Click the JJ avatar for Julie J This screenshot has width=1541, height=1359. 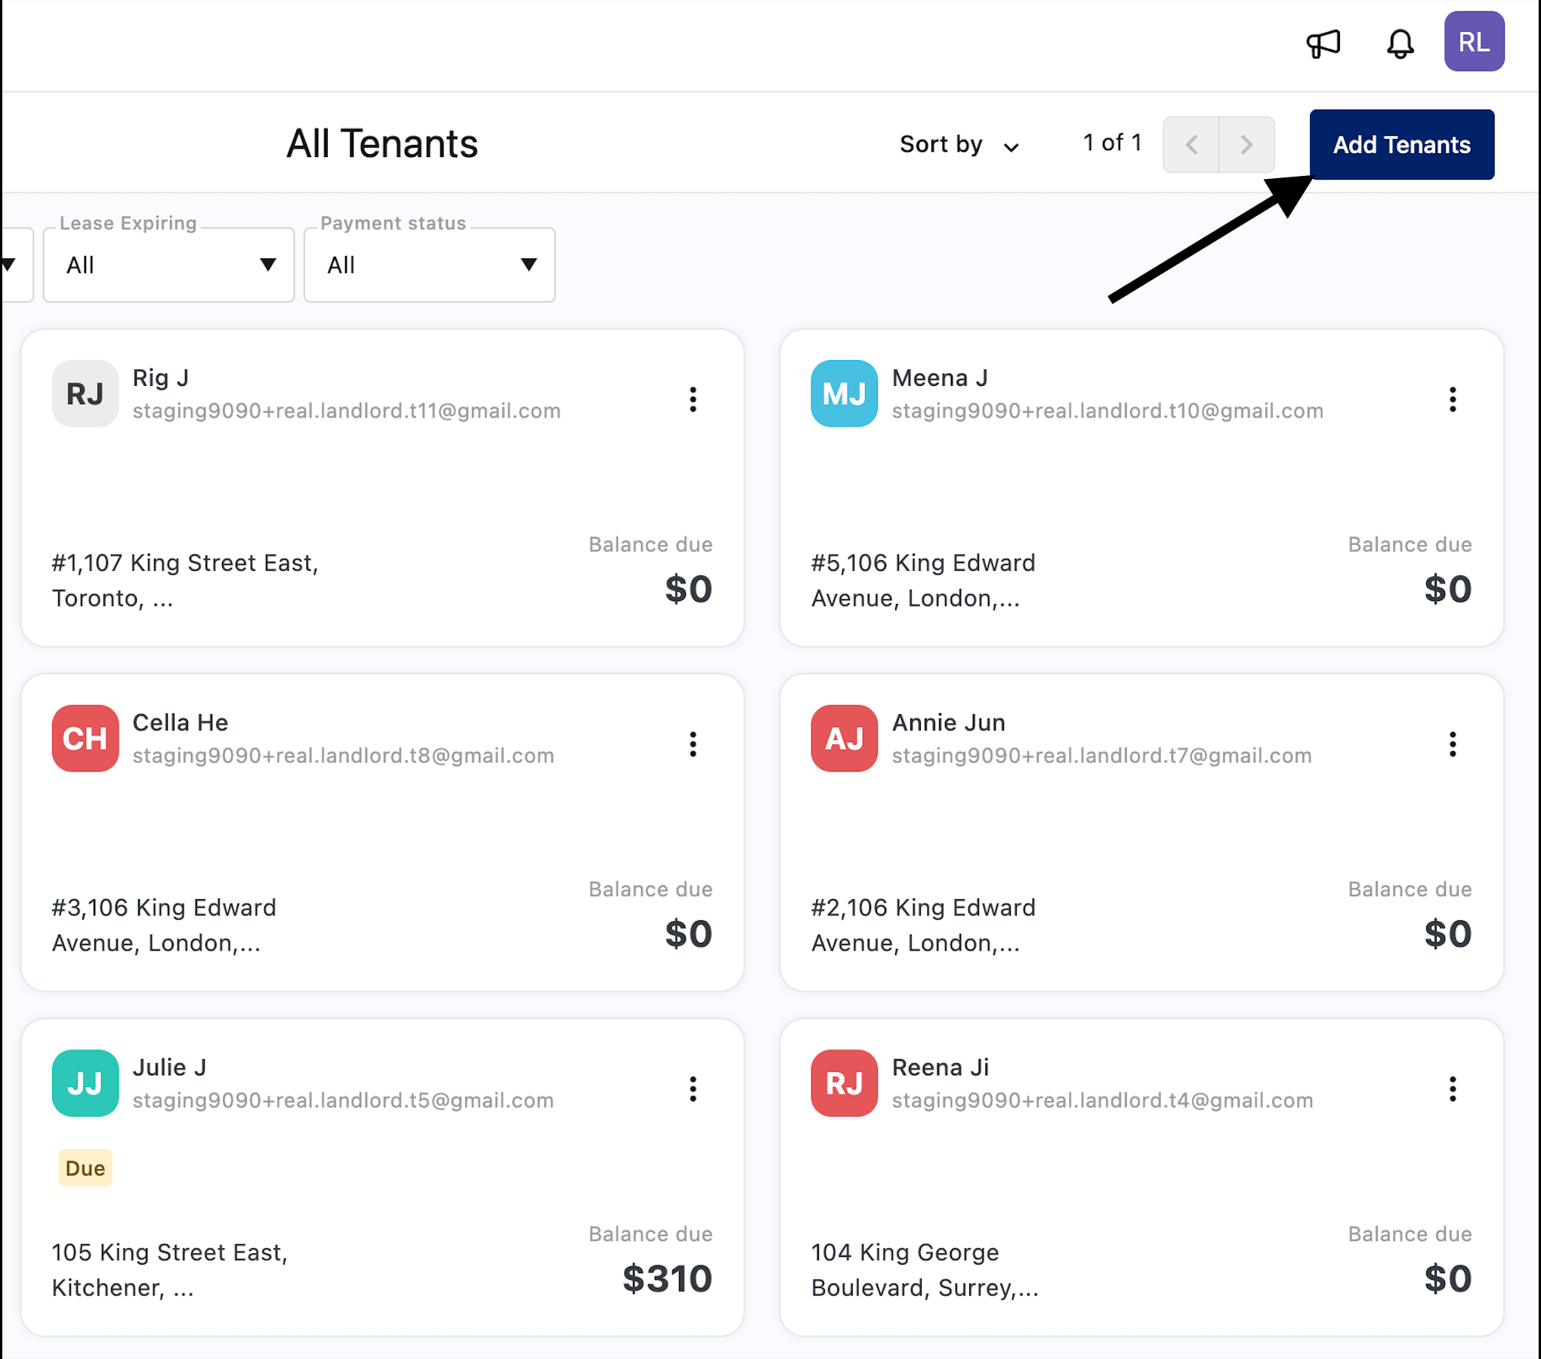(x=85, y=1083)
